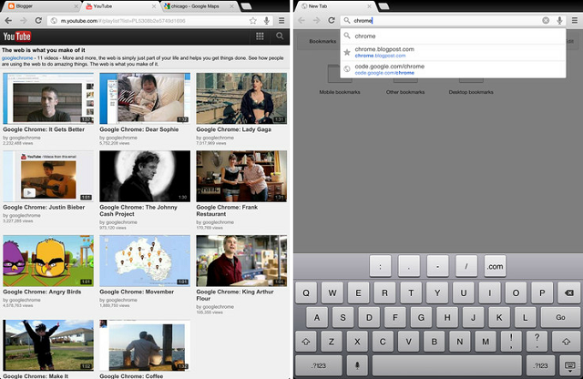This screenshot has height=379, width=583.
Task: Open the Angry Birds video thumbnail
Action: [x=48, y=261]
